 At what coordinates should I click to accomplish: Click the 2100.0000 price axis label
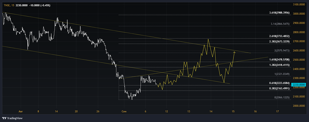pyautogui.click(x=298, y=97)
